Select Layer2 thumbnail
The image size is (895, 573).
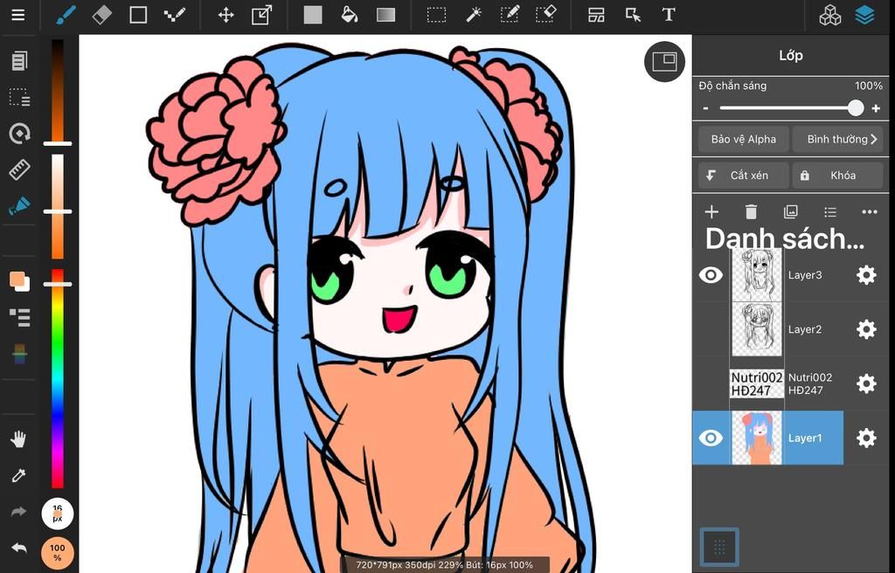coord(757,329)
